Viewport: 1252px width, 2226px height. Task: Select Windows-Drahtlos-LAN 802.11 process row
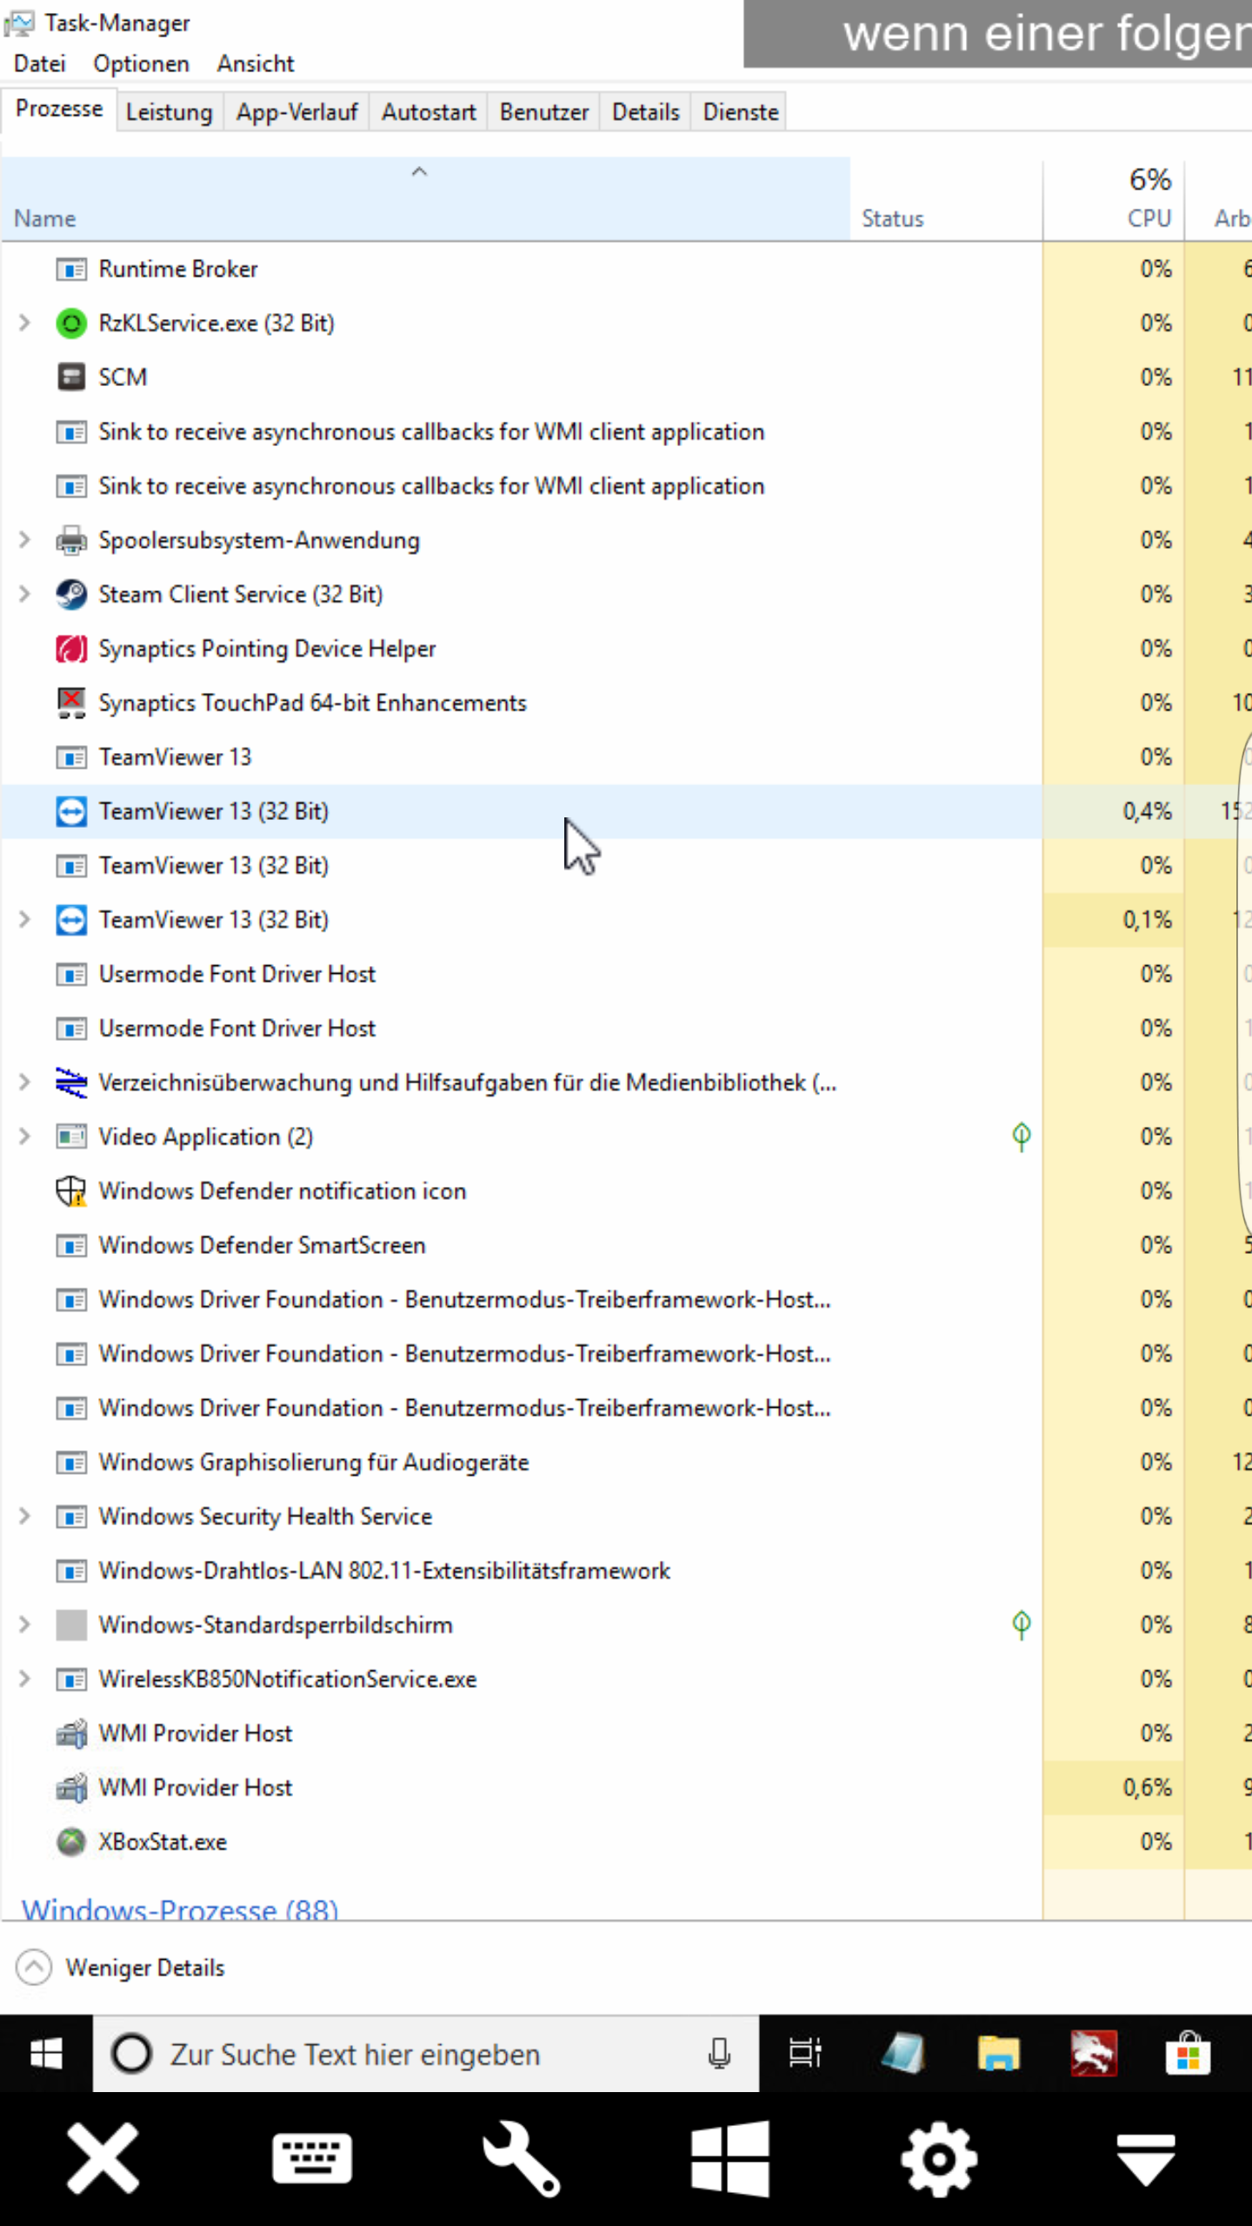click(626, 1570)
